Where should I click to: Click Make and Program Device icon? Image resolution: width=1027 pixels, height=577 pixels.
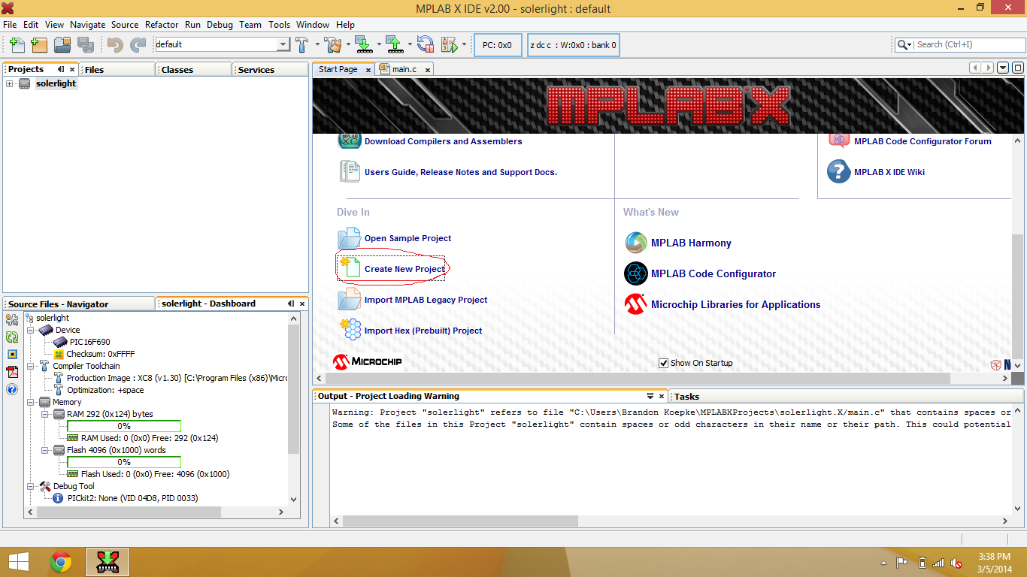(x=363, y=44)
